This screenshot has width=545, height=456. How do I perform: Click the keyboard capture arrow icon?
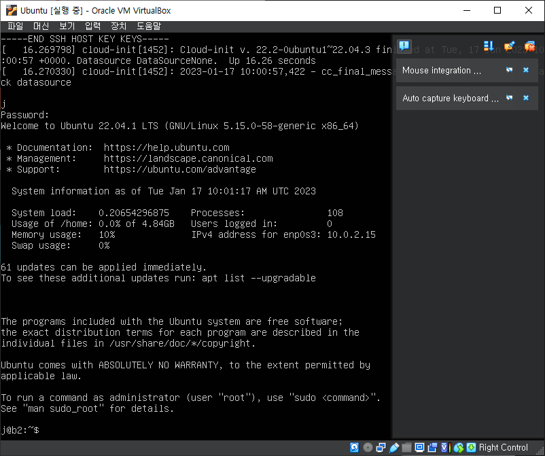tap(471, 448)
